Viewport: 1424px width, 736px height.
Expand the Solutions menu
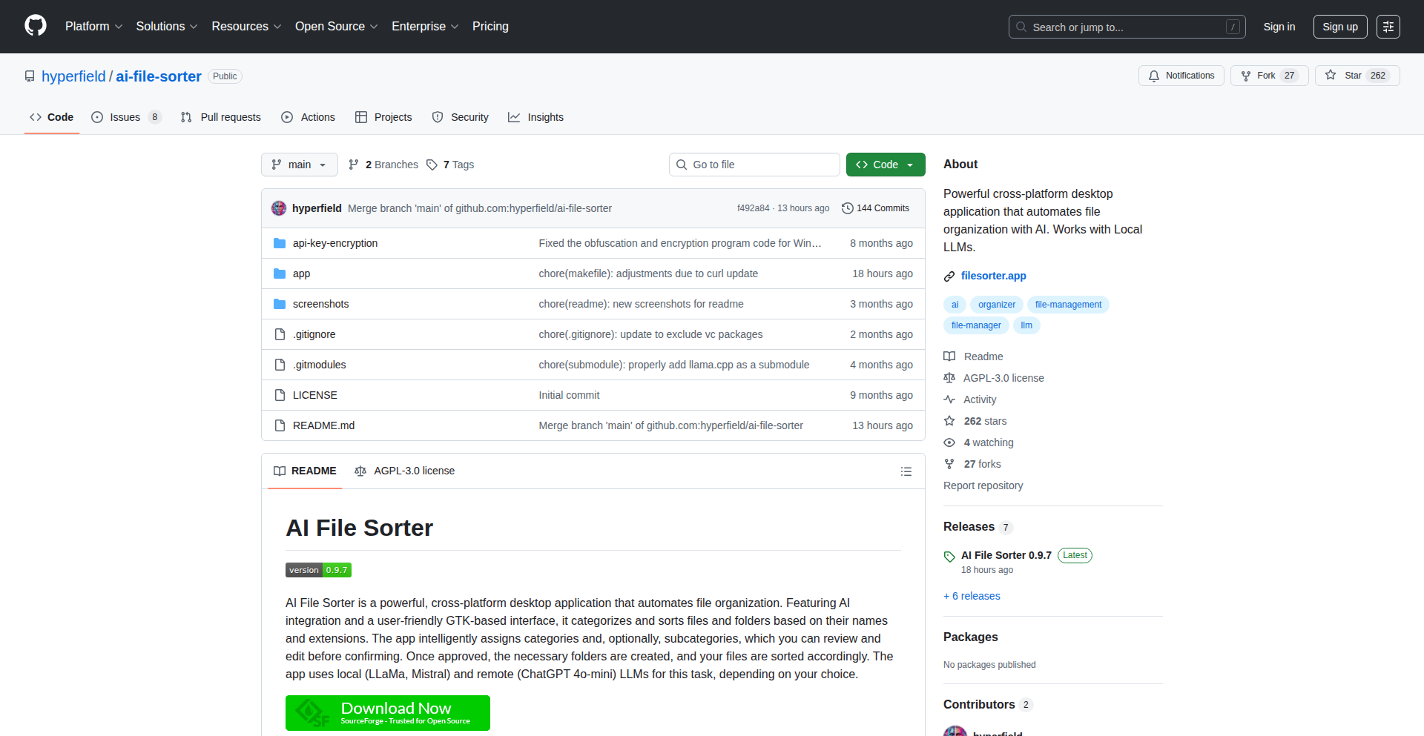[x=167, y=26]
